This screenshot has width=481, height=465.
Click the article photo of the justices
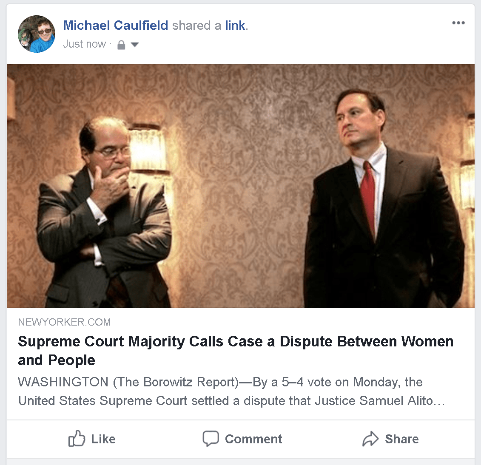click(x=240, y=186)
